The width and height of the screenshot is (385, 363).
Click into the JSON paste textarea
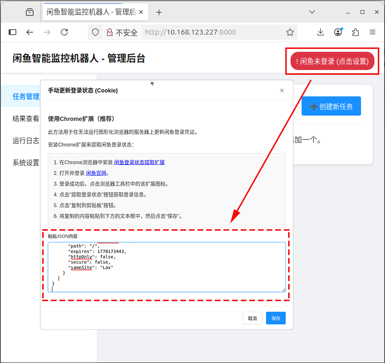coord(167,267)
